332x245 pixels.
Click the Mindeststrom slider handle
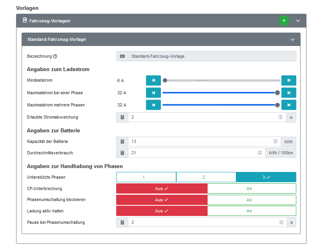click(x=165, y=80)
